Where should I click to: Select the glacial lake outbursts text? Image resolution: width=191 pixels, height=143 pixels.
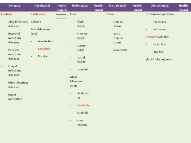coord(159,59)
